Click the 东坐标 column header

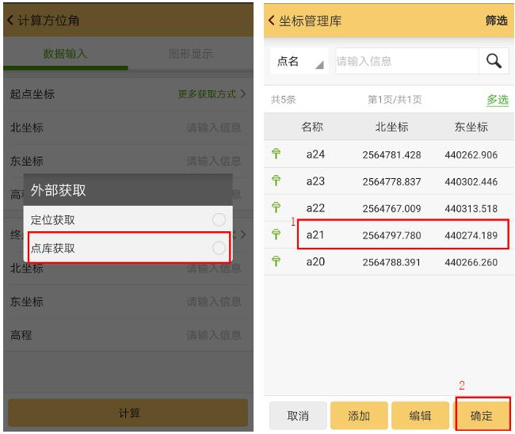471,127
